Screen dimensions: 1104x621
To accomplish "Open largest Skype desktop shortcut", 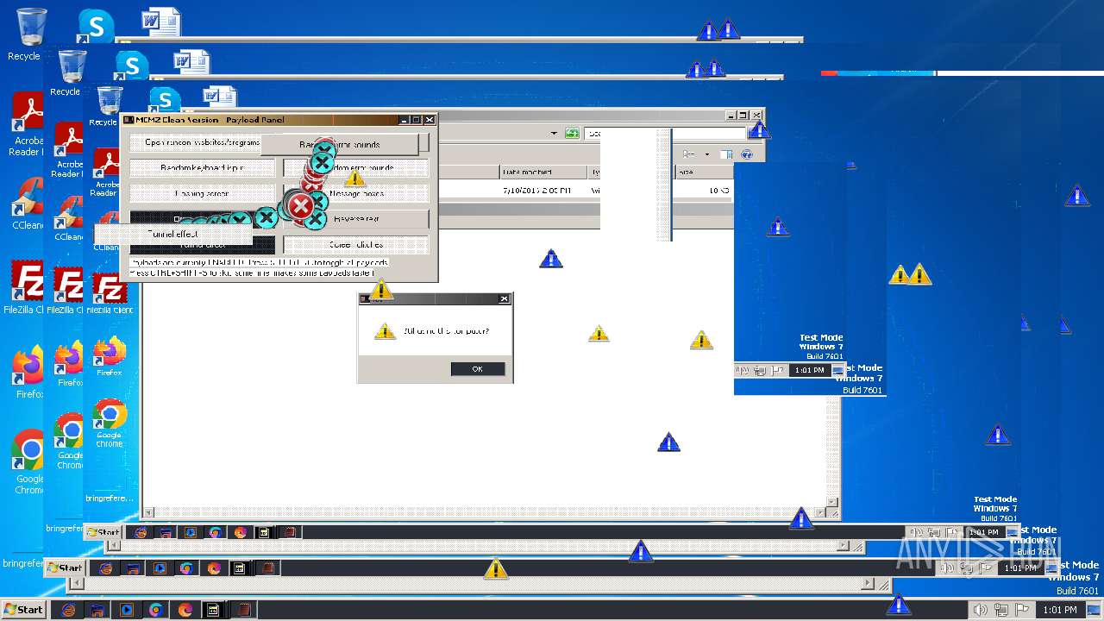I will click(x=95, y=26).
